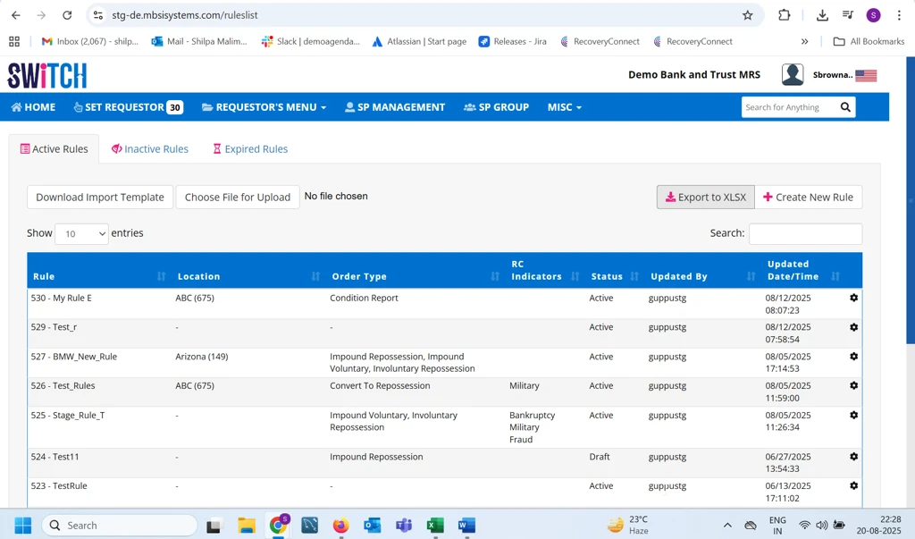Open SET REQUESTOR menu item
915x539 pixels.
[x=129, y=107]
